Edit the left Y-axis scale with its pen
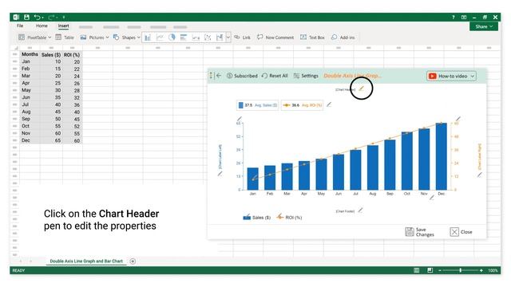 pos(240,119)
